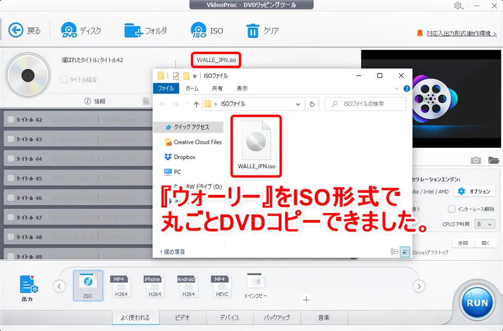Enable インターレース解除 checkbox
Image resolution: width=503 pixels, height=331 pixels.
452,209
